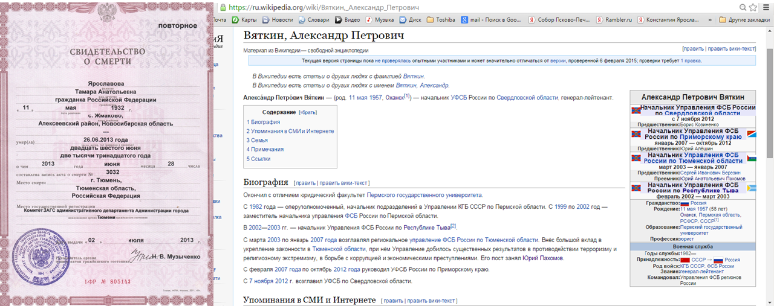The image size is (774, 306).
Task: Click the FSB flag next to Свердловской области
Action: click(636, 110)
